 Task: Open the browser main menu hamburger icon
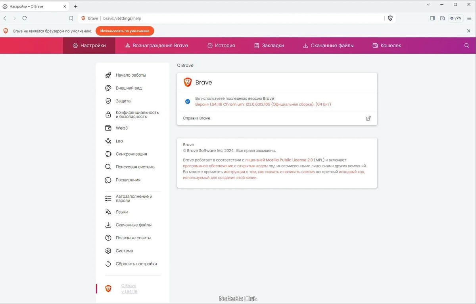(x=469, y=18)
